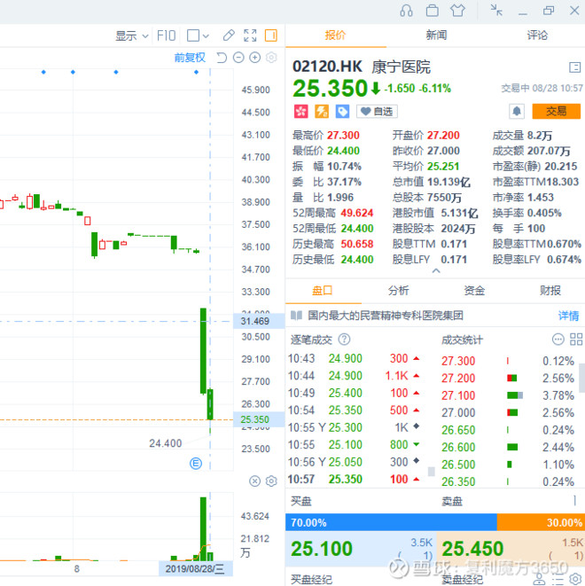This screenshot has height=586, width=585.
Task: Click the 成交统计 header
Action: coord(462,340)
